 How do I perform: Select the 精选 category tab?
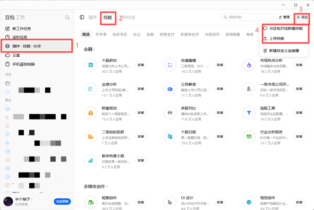point(86,34)
